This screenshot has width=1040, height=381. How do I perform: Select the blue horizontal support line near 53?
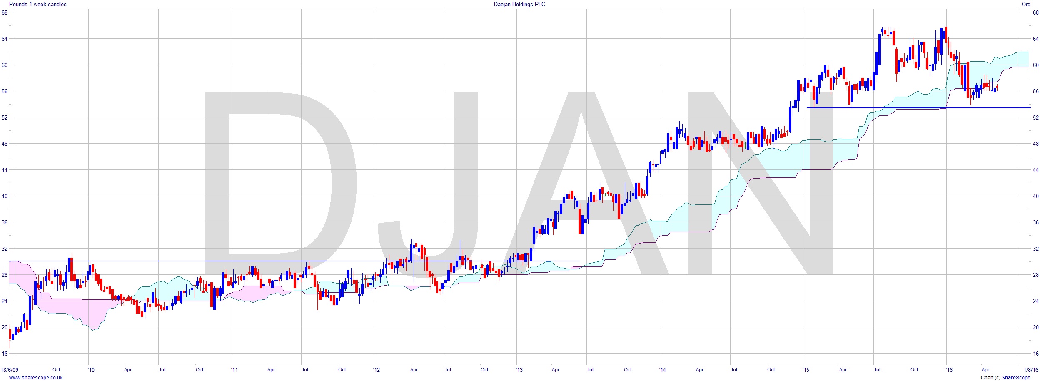pyautogui.click(x=916, y=108)
